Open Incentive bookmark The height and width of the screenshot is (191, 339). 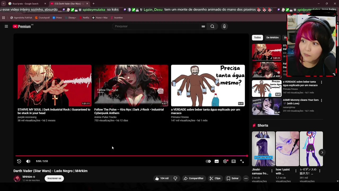click(117, 18)
